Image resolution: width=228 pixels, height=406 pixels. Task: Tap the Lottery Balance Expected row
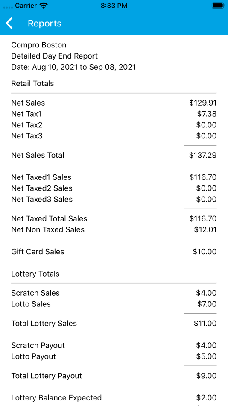coord(114,398)
